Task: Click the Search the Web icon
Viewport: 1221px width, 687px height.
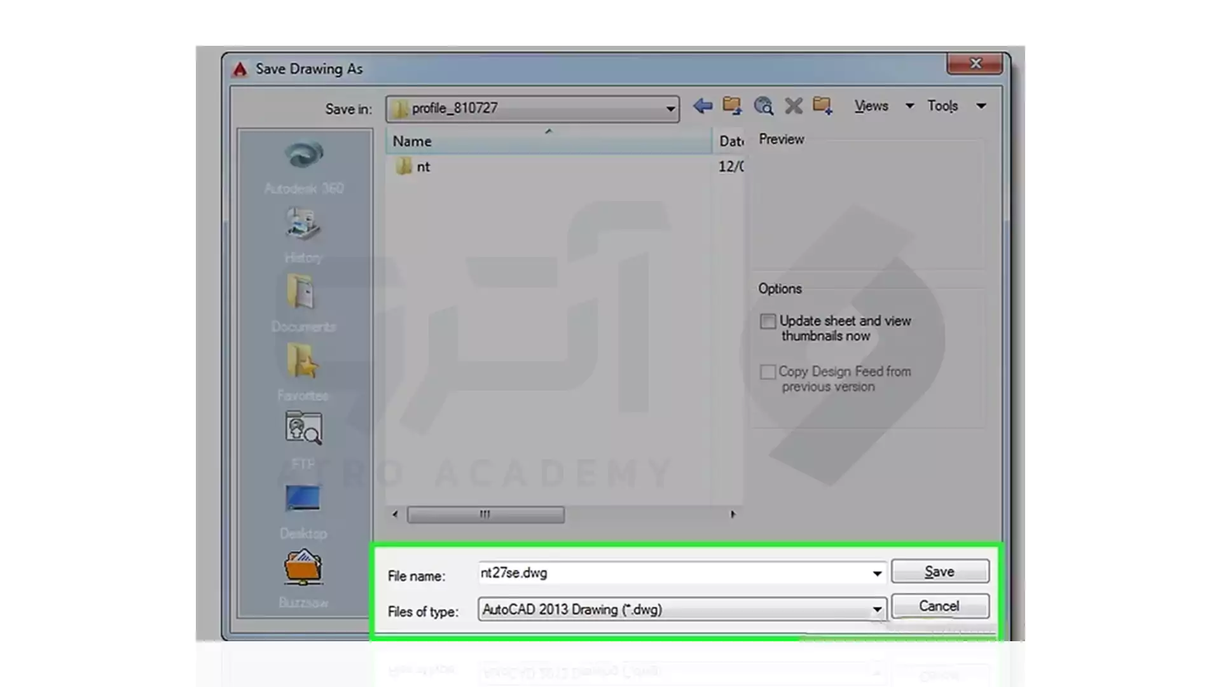Action: [x=763, y=106]
